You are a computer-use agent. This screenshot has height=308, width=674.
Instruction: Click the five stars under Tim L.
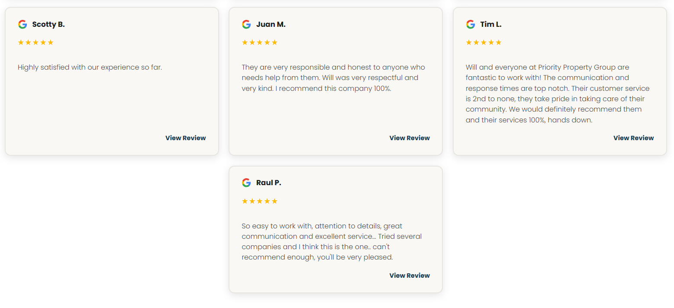tap(484, 42)
